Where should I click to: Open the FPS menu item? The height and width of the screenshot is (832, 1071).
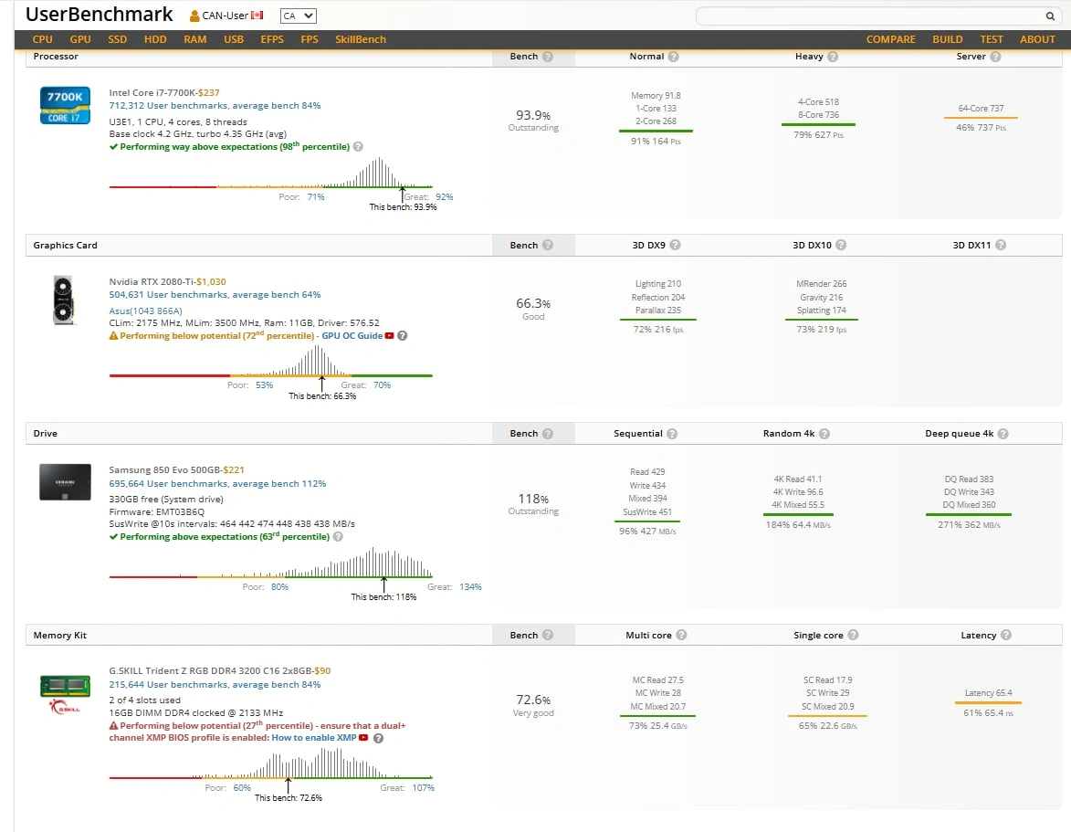coord(310,39)
